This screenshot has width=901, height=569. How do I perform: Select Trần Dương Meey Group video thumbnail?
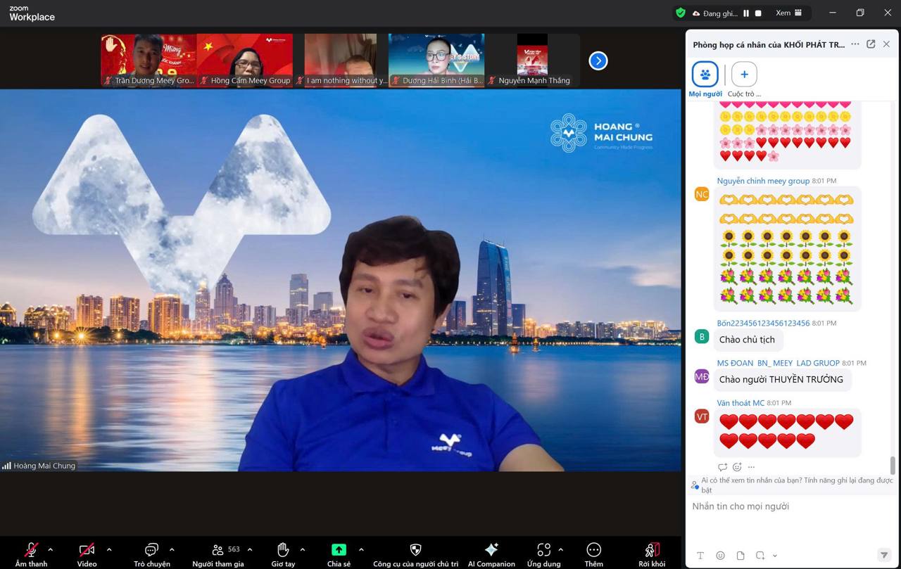[149, 60]
